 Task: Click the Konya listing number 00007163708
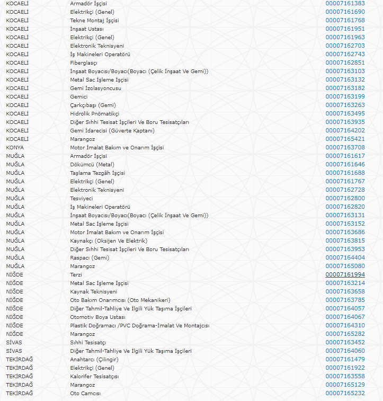coord(345,147)
